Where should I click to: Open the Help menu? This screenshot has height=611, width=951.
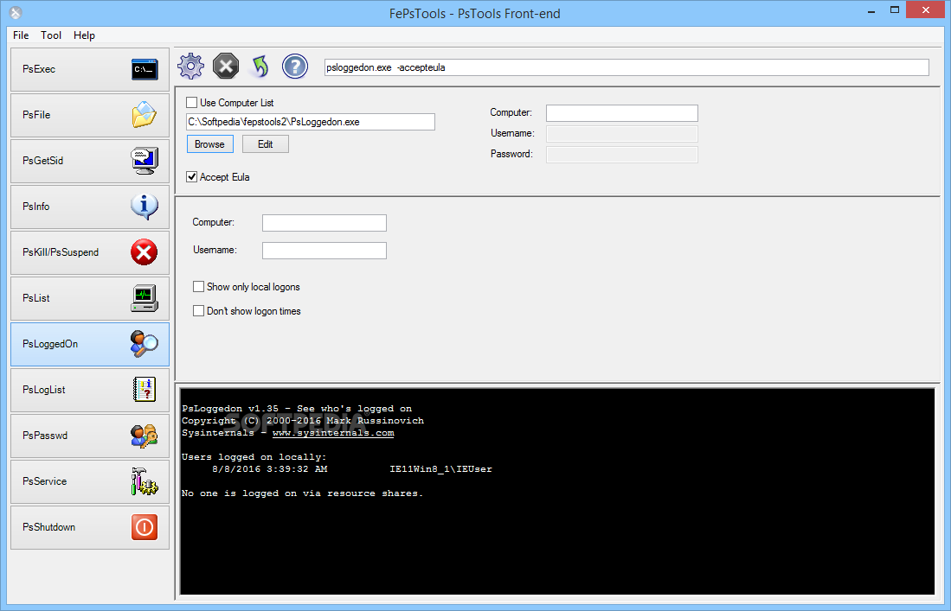click(84, 35)
